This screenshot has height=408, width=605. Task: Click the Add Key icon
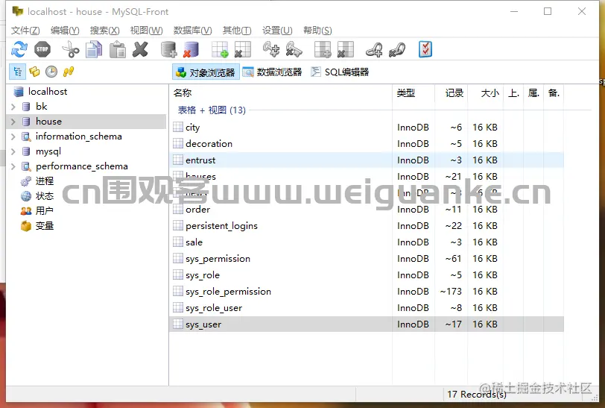pyautogui.click(x=271, y=49)
